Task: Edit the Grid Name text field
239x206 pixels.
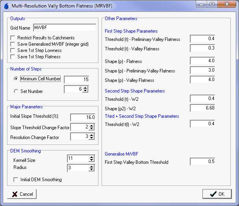Action: pyautogui.click(x=65, y=28)
